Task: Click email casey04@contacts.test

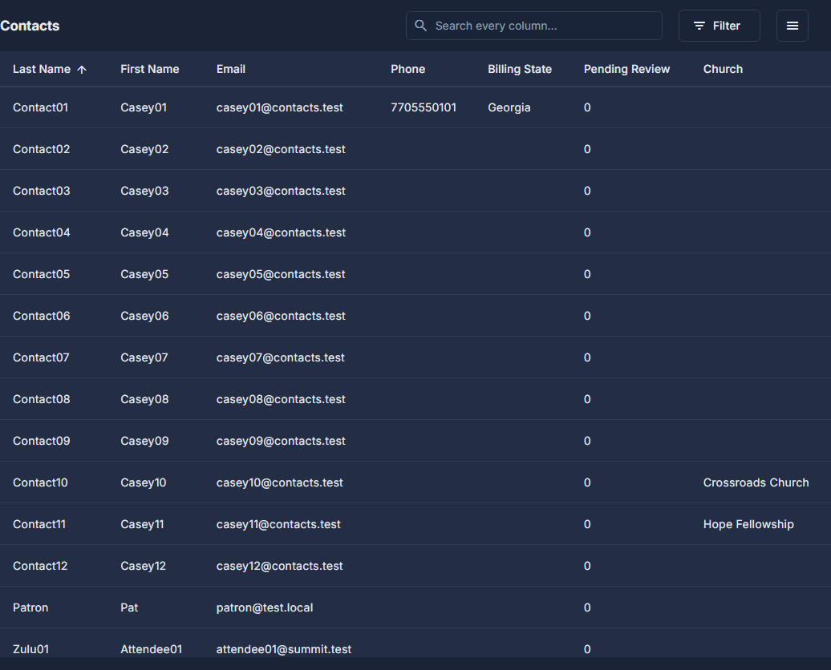Action: point(281,232)
